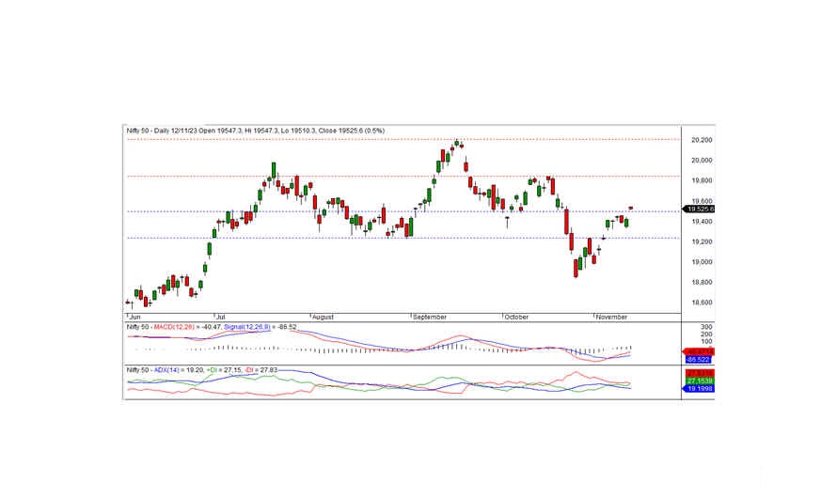Click the red -DI value tag in ADX panel
This screenshot has height=497, width=837.
tap(700, 373)
